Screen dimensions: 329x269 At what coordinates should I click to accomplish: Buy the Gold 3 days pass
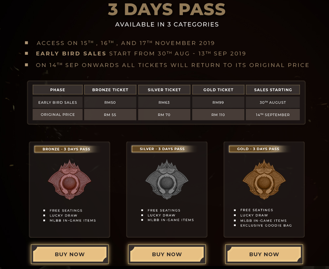264,254
